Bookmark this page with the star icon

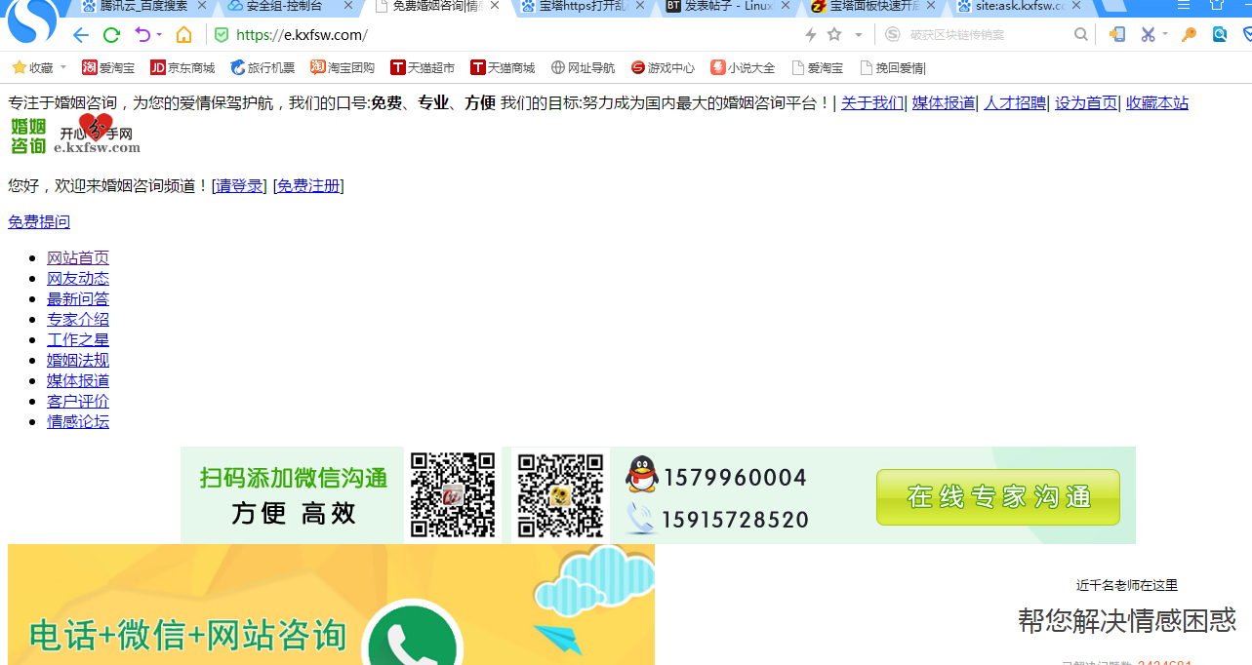[834, 35]
